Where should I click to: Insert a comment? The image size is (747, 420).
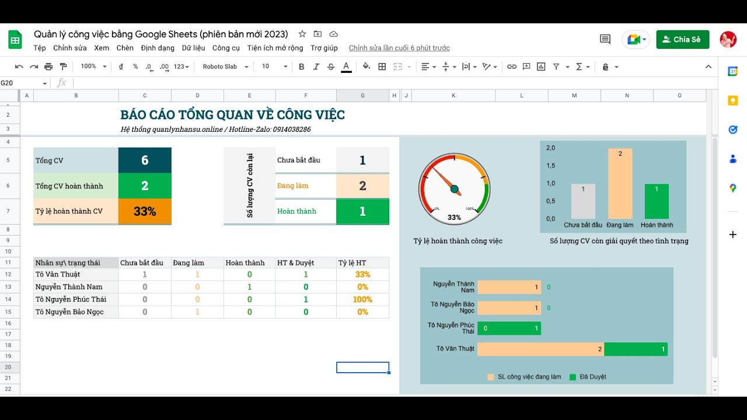pyautogui.click(x=526, y=66)
